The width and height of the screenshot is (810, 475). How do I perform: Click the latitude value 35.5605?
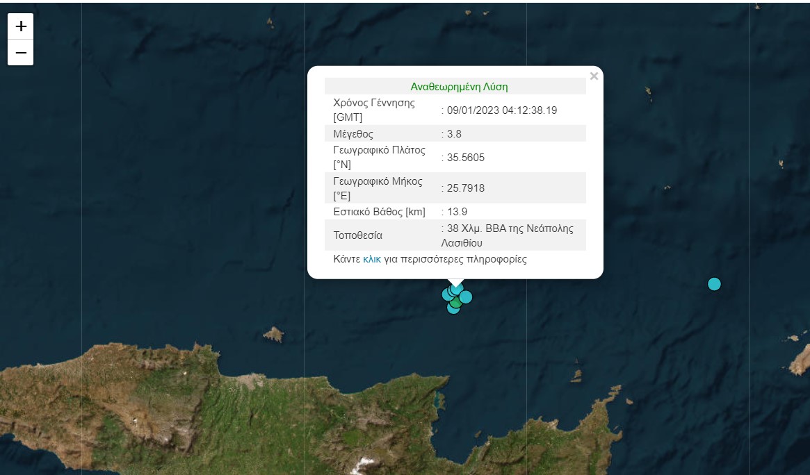coord(466,158)
